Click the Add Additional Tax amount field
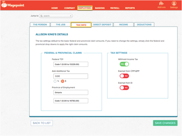 71,76
